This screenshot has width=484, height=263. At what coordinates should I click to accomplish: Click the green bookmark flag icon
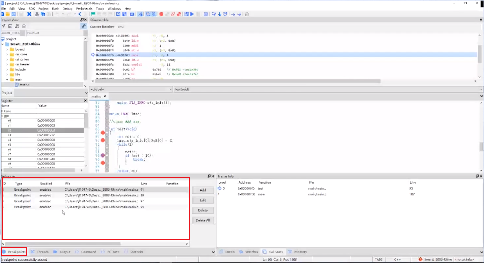(93, 14)
